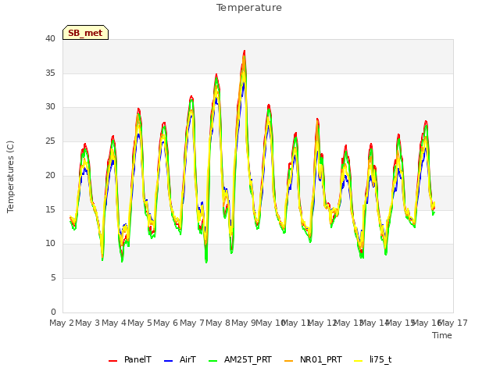Screen dimensions: 500x375
Task: Toggle the AirT legend entry
Action: [x=180, y=360]
